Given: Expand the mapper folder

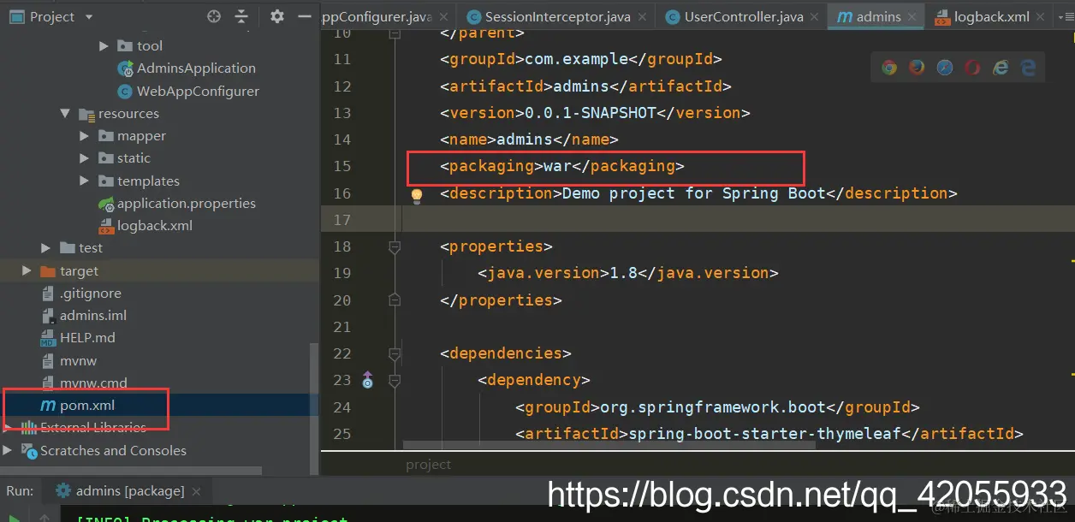Looking at the screenshot, I should click(x=84, y=136).
